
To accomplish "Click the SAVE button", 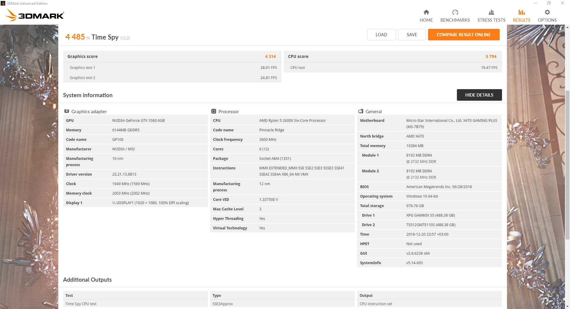I will click(412, 34).
